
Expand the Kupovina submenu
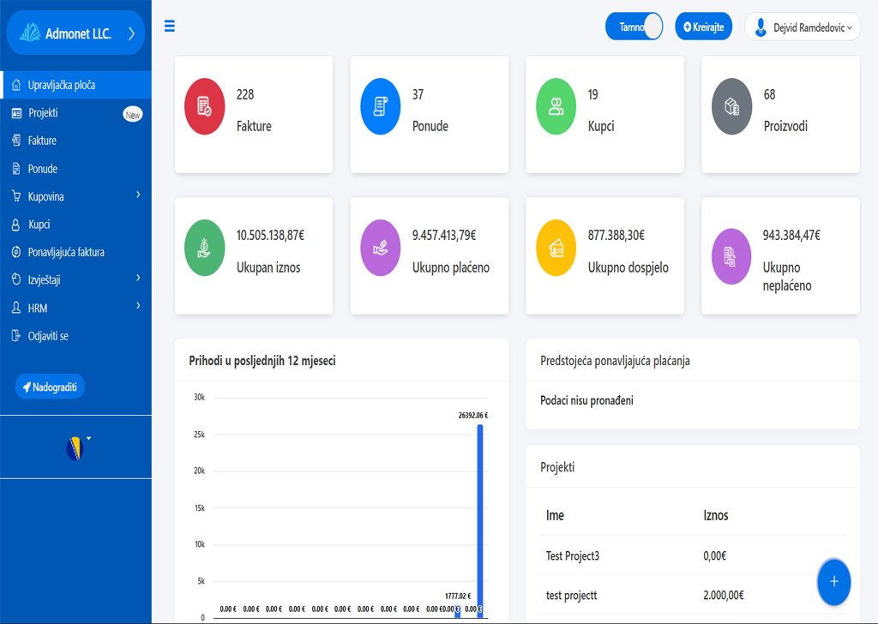point(75,196)
